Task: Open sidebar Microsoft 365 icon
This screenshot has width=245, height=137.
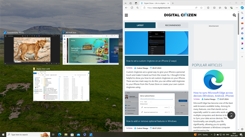Action: click(x=242, y=33)
